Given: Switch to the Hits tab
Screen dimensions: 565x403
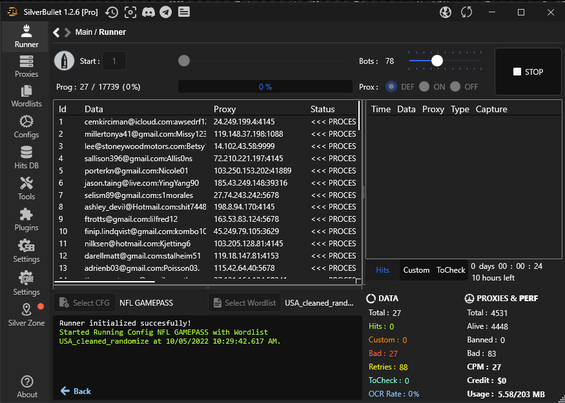Looking at the screenshot, I should (382, 270).
